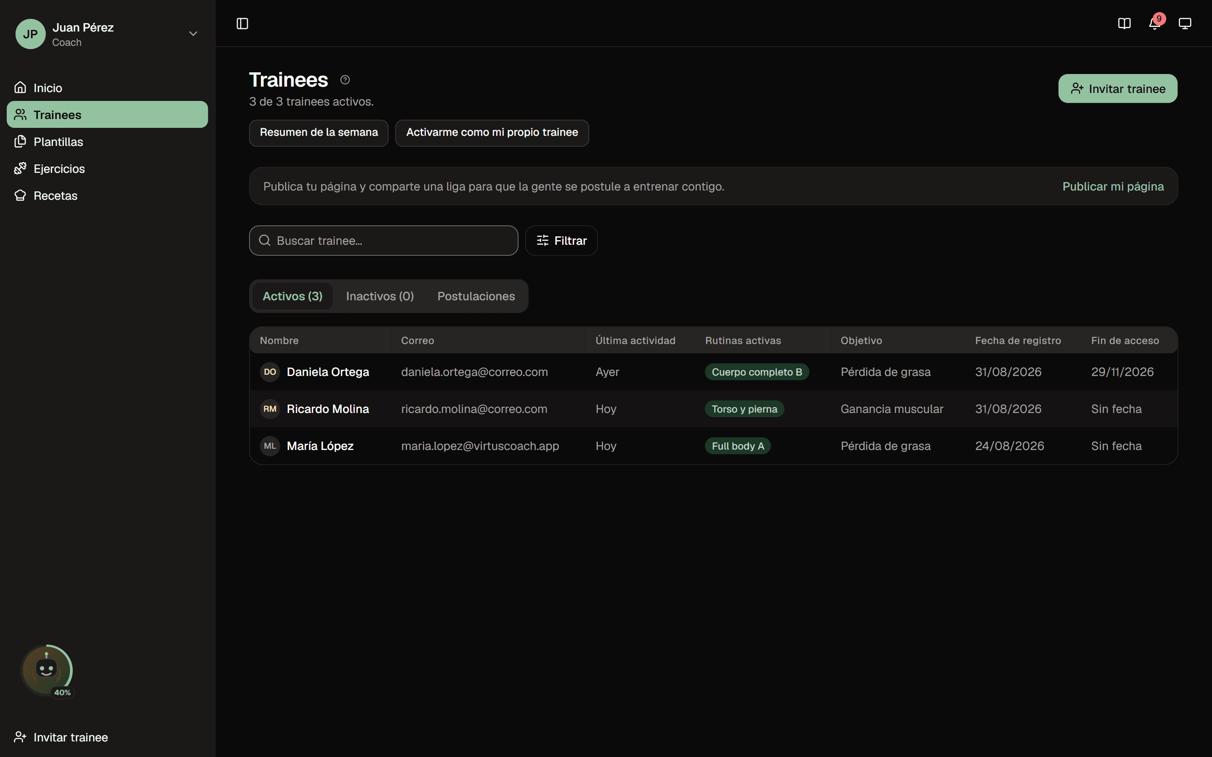1212x757 pixels.
Task: Click the ML avatar for María López
Action: (270, 446)
